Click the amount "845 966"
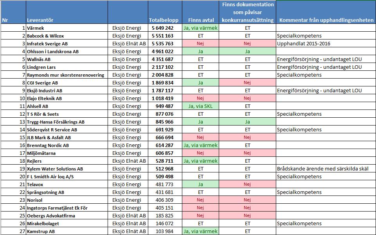This screenshot has width=376, height=235. click(x=164, y=122)
